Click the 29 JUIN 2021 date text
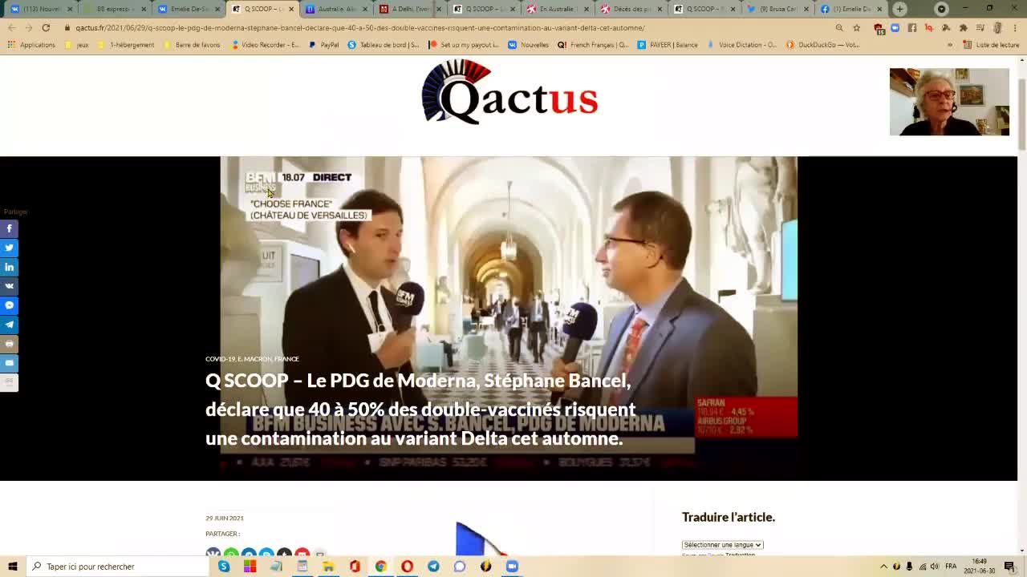Screen dimensions: 1027x577 225,518
